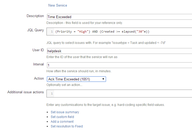Click the Interval label
Image resolution: width=192 pixels, height=134 pixels.
(39, 64)
